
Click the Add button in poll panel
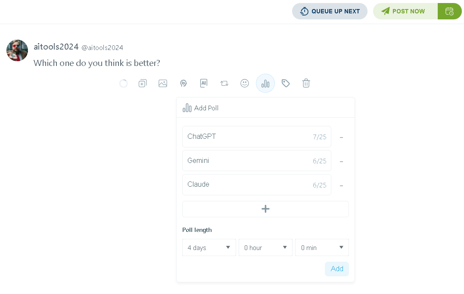coord(337,269)
